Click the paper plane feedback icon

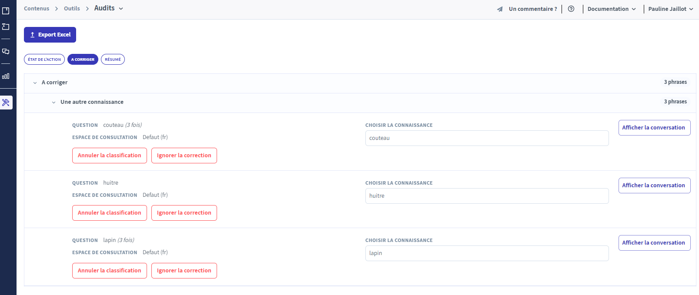tap(500, 9)
